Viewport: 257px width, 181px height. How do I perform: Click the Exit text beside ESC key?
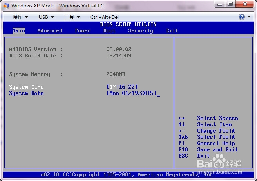[x=203, y=156]
